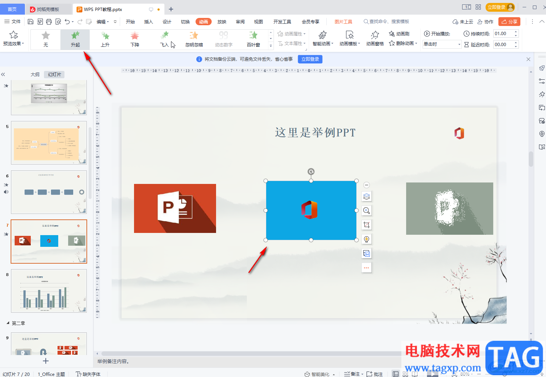
Task: Click the lightbulb idea icon beside image
Action: [x=367, y=239]
